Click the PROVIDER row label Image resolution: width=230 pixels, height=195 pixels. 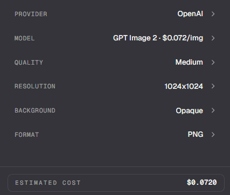[x=31, y=14]
